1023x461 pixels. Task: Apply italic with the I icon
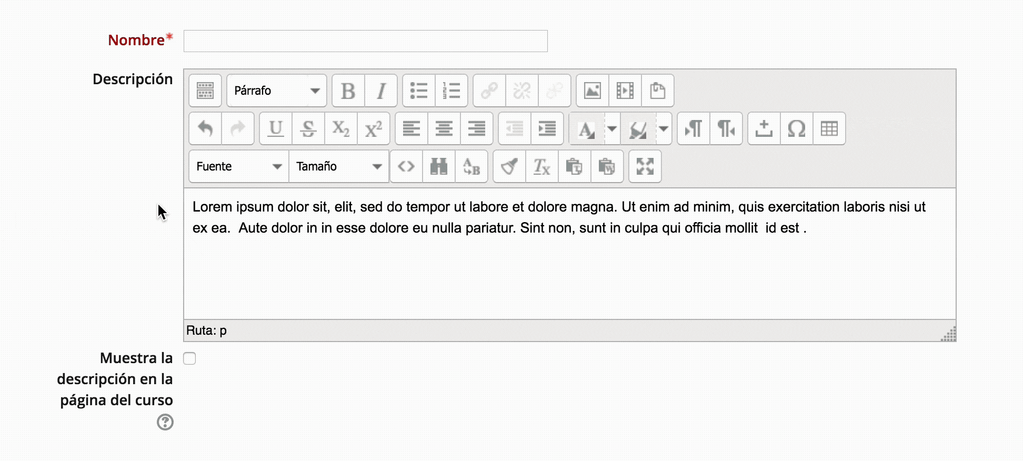click(x=381, y=91)
